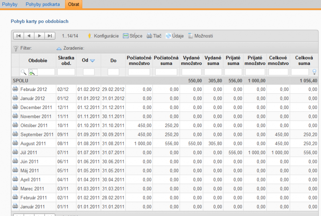Viewport: 321px width, 216px height.
Task: Sort by Prijaté suma column header
Action: click(x=233, y=61)
